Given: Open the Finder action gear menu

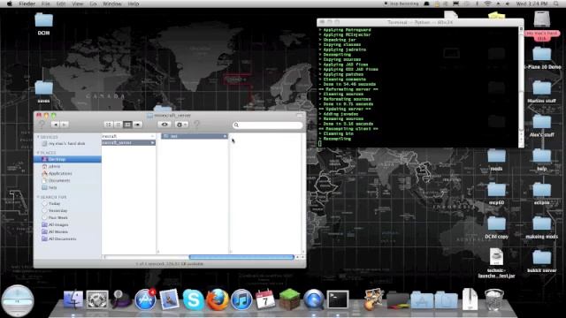Looking at the screenshot, I should pyautogui.click(x=181, y=125).
